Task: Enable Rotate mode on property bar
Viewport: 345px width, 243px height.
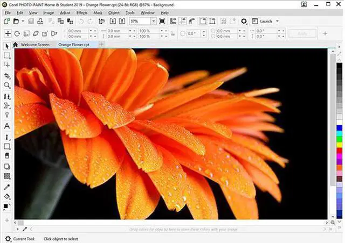Action: [17, 33]
